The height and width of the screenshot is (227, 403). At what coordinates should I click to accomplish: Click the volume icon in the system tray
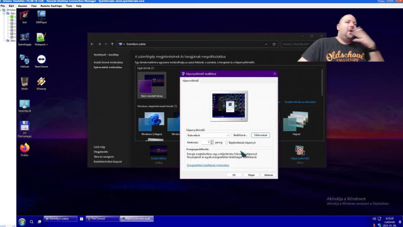(374, 219)
